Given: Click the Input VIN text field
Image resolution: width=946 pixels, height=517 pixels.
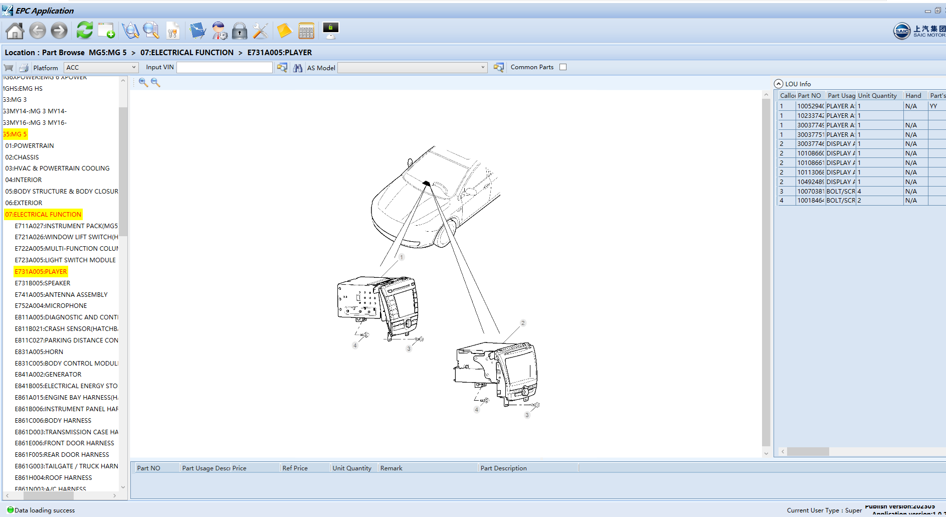Looking at the screenshot, I should 224,68.
